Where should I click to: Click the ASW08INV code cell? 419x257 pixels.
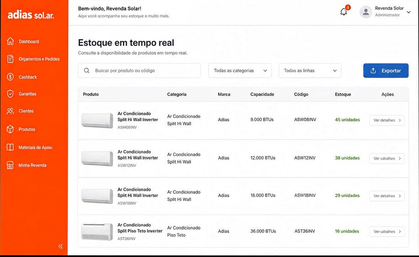click(x=305, y=120)
